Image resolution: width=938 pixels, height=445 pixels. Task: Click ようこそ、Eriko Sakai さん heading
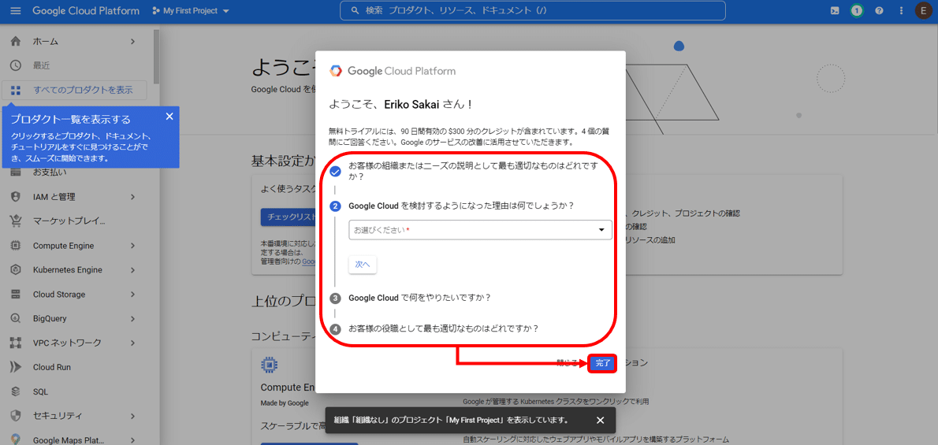coord(400,104)
